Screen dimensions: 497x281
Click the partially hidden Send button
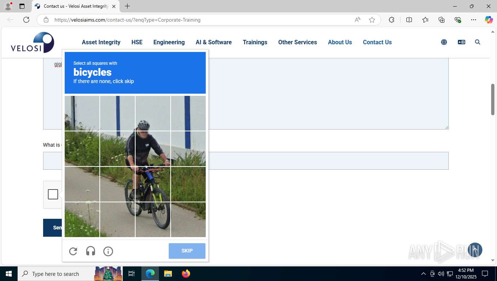tap(53, 228)
